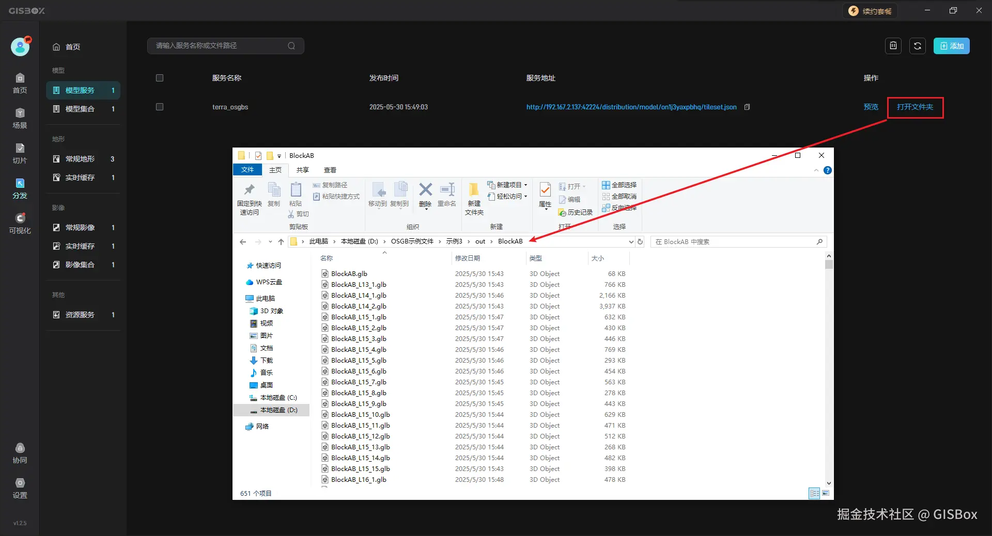
Task: Select 常规地形 in GISBox sidebar
Action: coord(83,159)
